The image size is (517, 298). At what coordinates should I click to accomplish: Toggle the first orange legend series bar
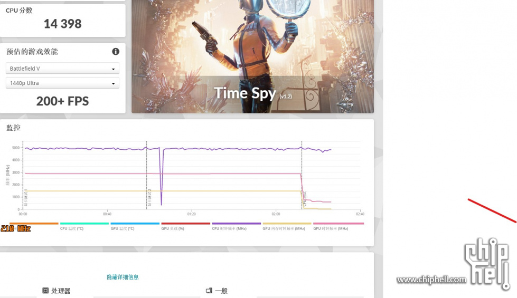34,224
